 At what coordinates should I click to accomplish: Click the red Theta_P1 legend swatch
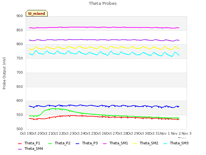20,143
